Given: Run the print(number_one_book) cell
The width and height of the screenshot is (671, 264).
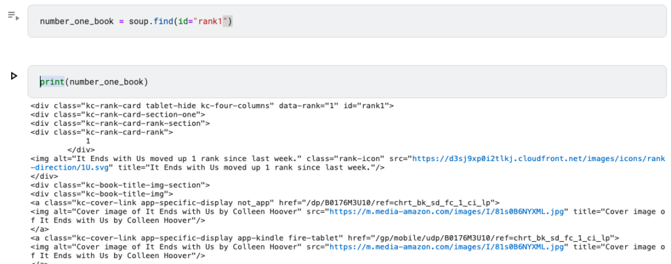Looking at the screenshot, I should click(14, 76).
